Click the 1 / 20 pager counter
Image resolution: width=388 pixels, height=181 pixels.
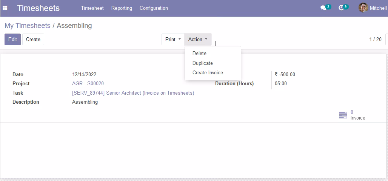(376, 39)
